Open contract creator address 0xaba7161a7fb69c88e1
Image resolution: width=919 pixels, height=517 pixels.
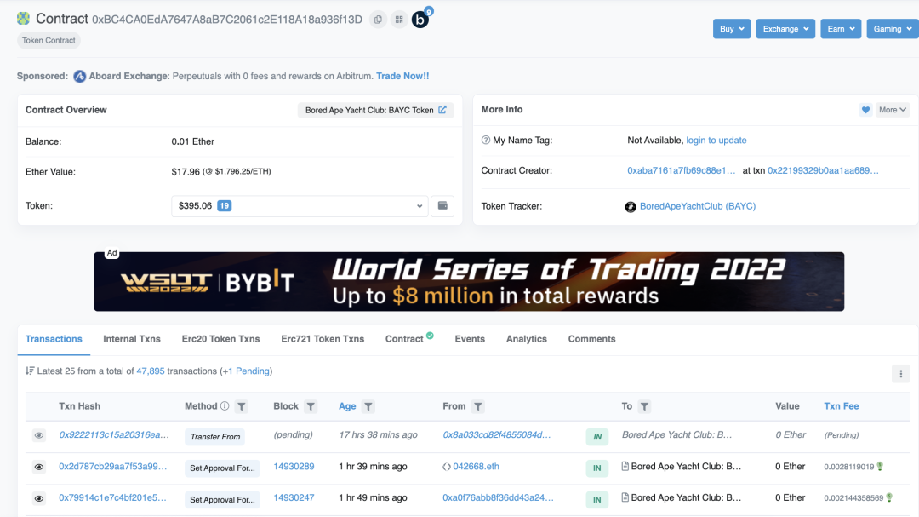pyautogui.click(x=681, y=170)
